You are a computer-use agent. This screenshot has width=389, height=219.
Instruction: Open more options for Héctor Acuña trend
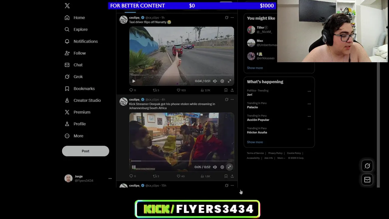309,129
